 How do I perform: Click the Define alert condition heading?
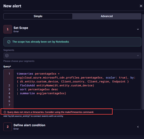30,125
